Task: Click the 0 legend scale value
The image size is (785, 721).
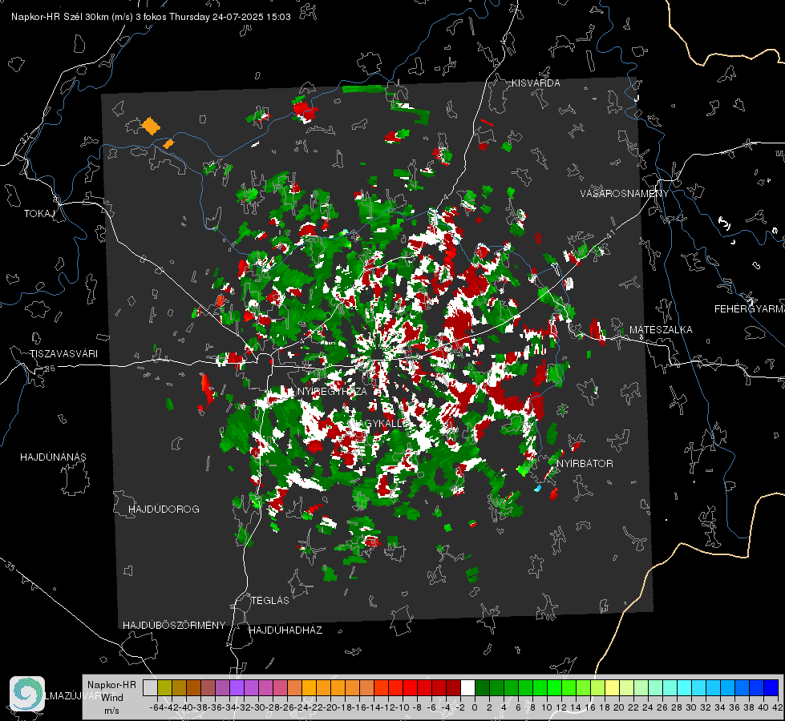Action: 475,707
